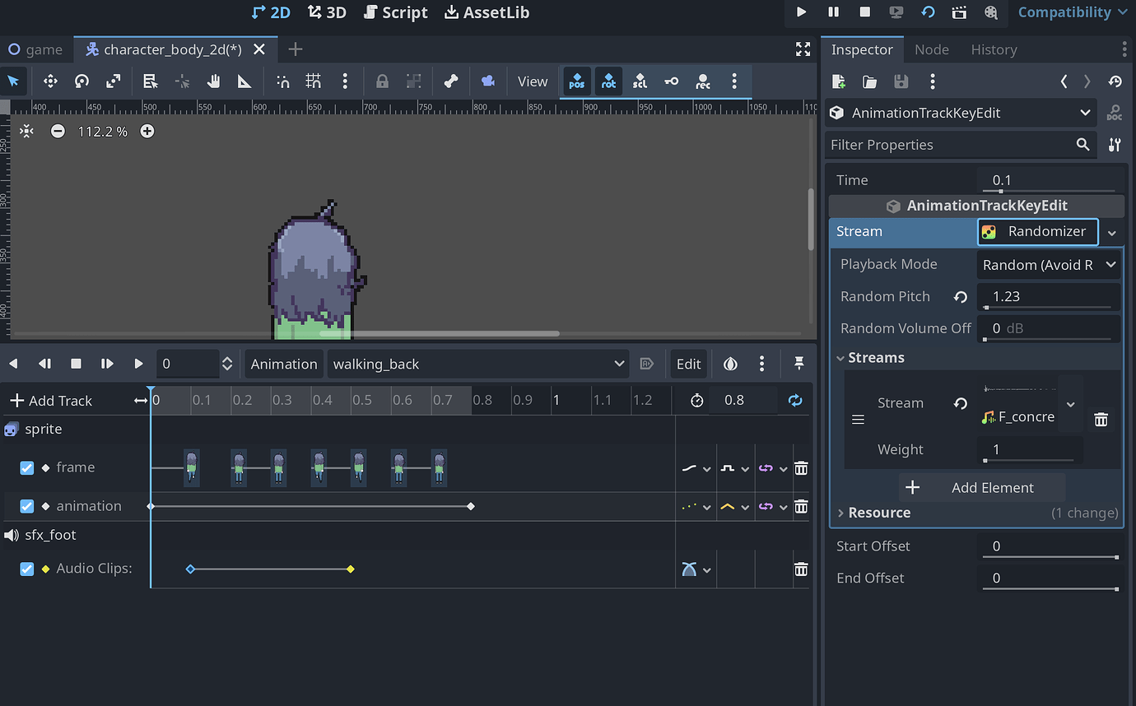This screenshot has width=1136, height=706.
Task: Toggle scale key insertion (scl)
Action: [640, 81]
